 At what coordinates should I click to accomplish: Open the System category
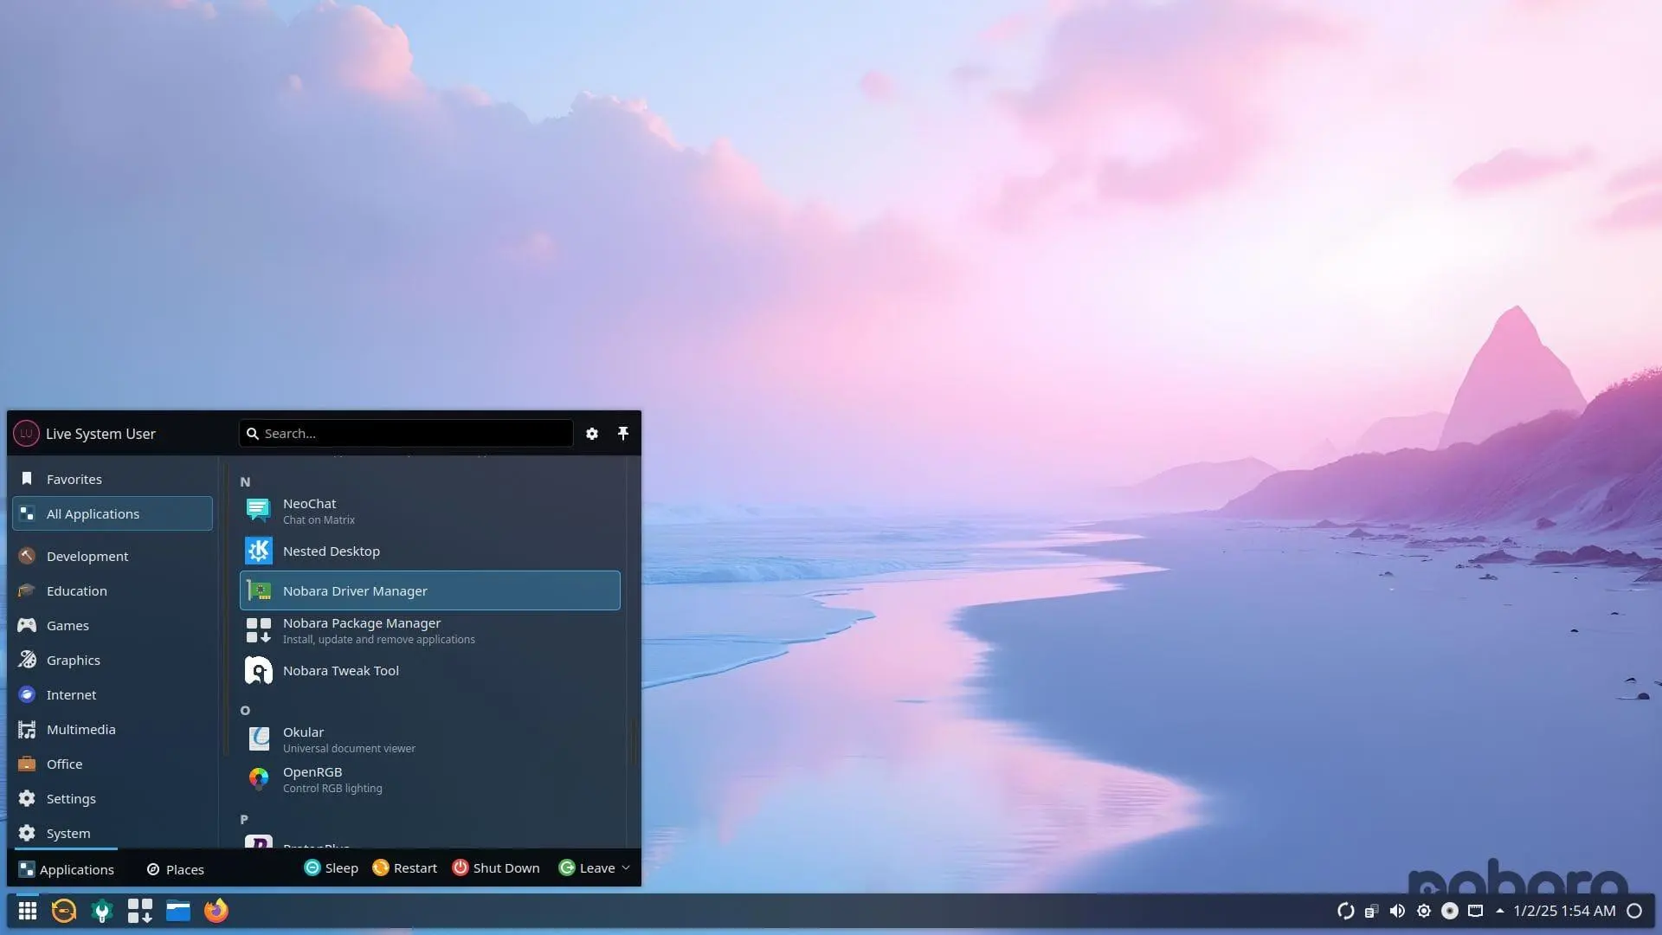pos(113,833)
